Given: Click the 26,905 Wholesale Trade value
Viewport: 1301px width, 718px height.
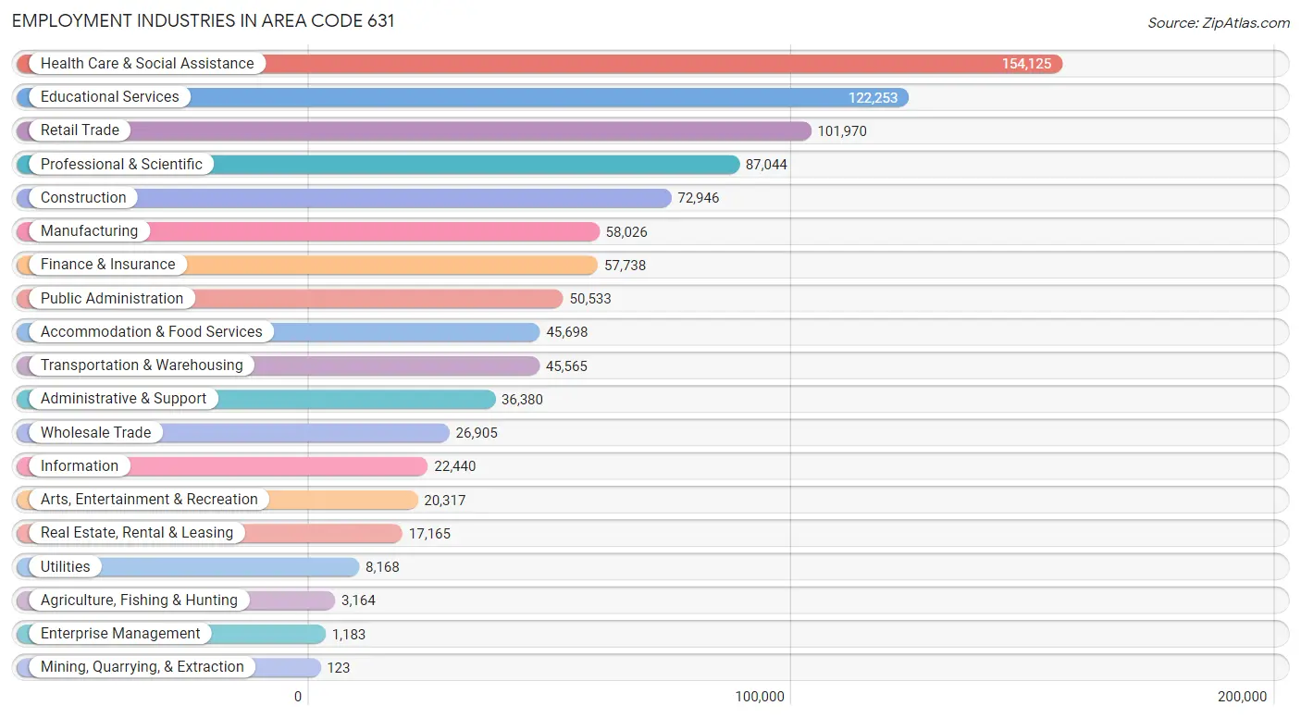Looking at the screenshot, I should [477, 433].
